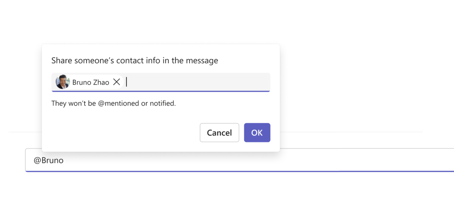Viewport: 454px width, 203px height.
Task: Confirm contact sharing with OK
Action: (257, 133)
